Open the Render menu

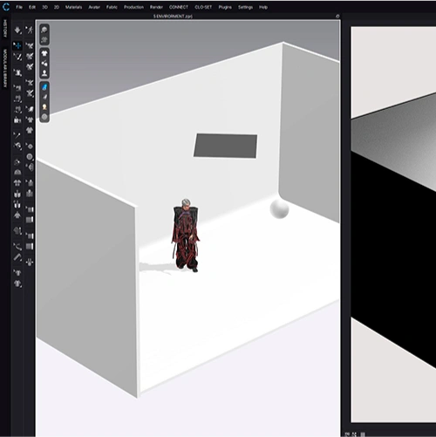(156, 7)
